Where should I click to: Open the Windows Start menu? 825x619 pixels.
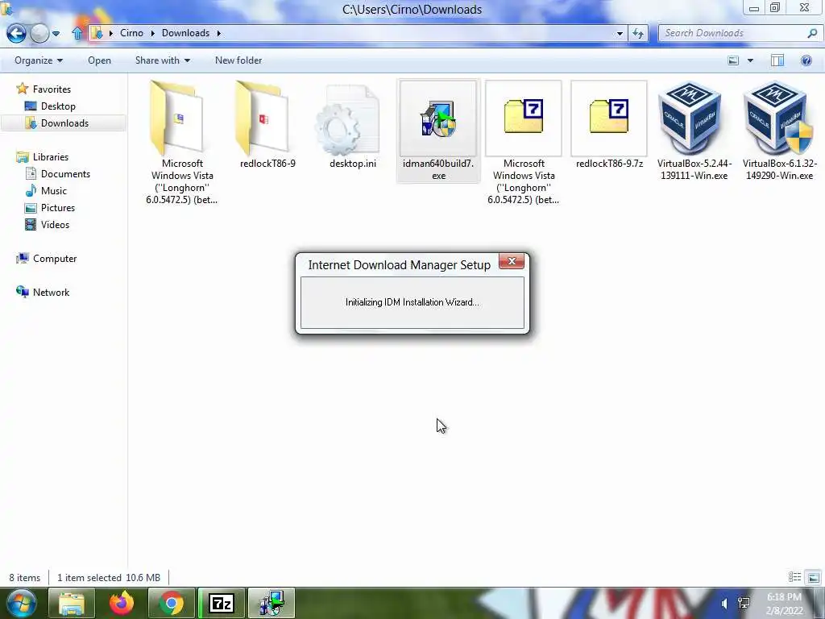click(x=22, y=603)
